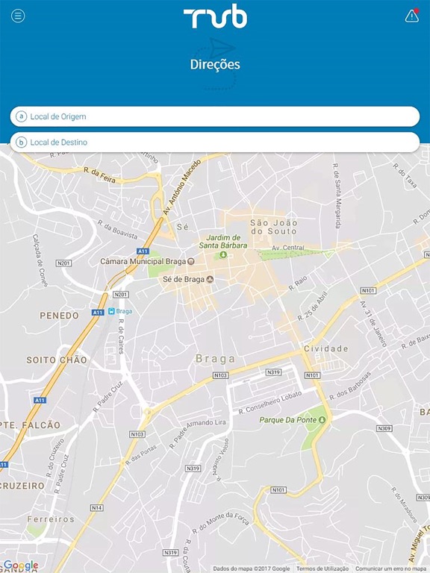Click the R. 25 de Abril label
Image resolution: width=430 pixels, height=573 pixels.
[x=313, y=306]
